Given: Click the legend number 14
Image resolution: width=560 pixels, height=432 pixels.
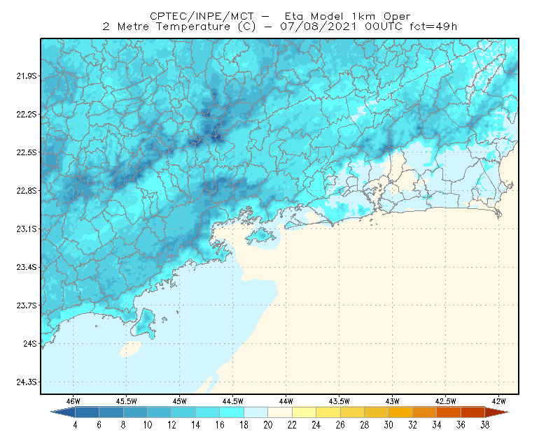Looking at the screenshot, I should [196, 425].
